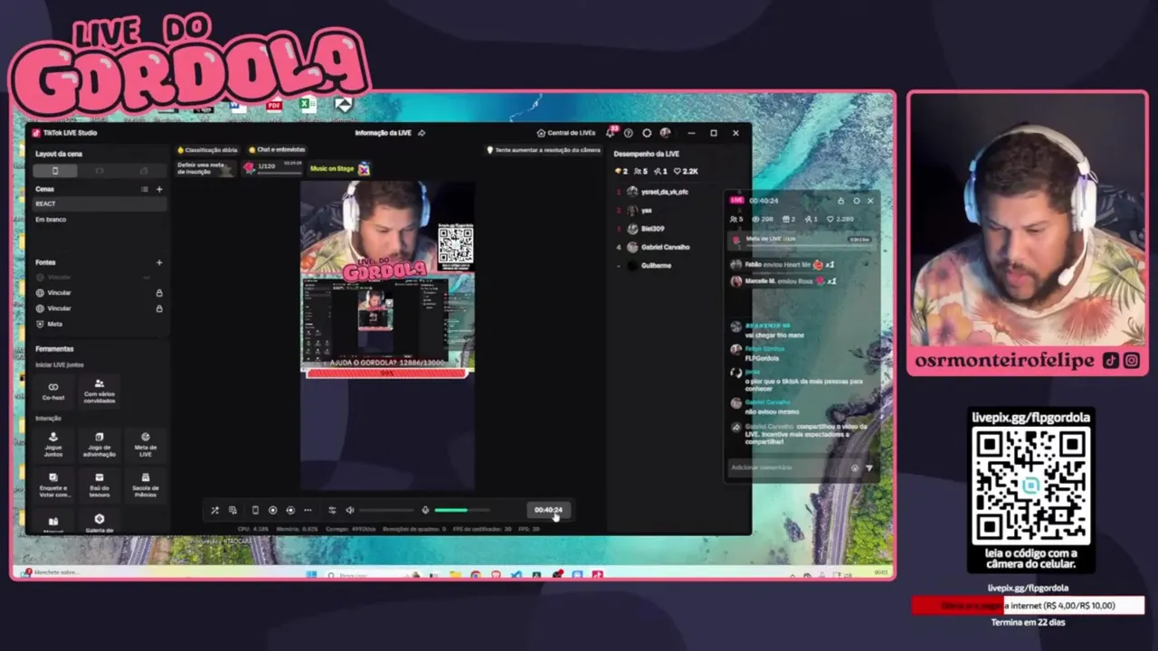
Task: Click the 00:40:24 live timer button
Action: point(548,510)
